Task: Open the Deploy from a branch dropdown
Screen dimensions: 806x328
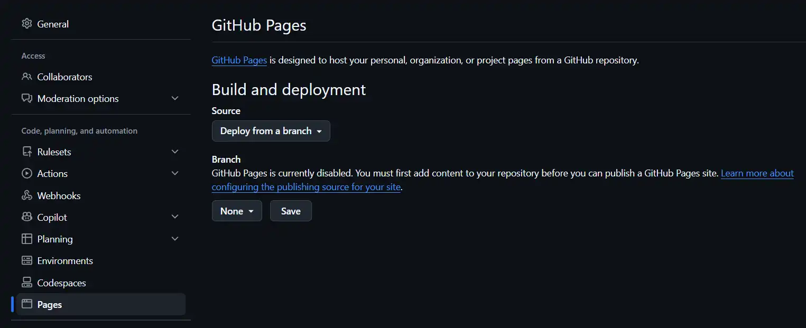Action: click(271, 131)
